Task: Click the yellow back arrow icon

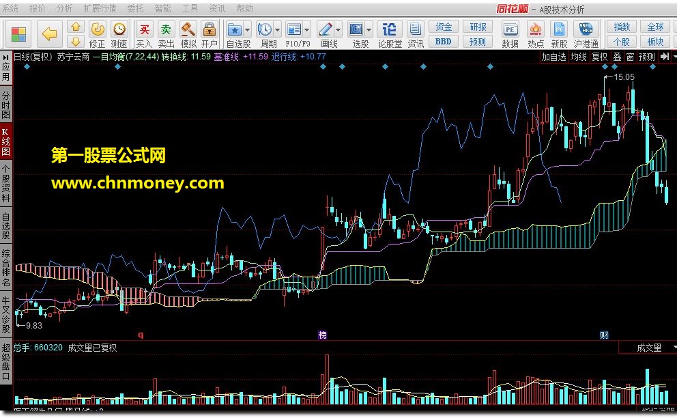Action: (x=50, y=33)
